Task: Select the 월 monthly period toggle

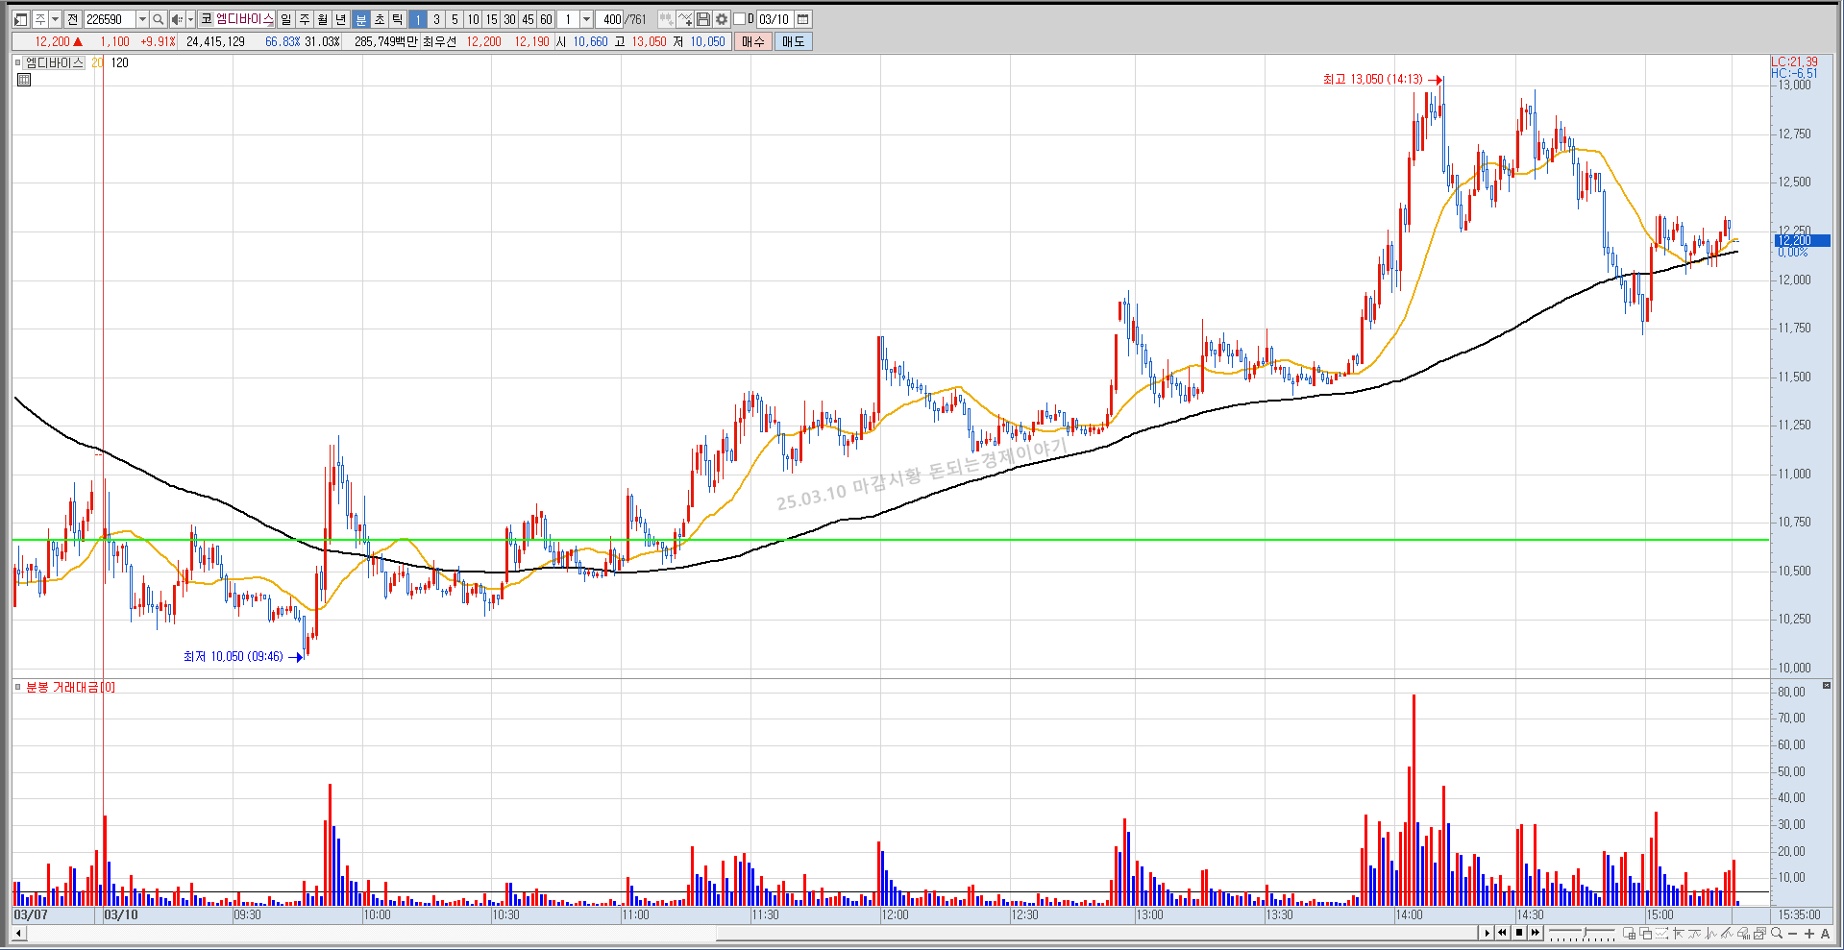Action: coord(322,19)
